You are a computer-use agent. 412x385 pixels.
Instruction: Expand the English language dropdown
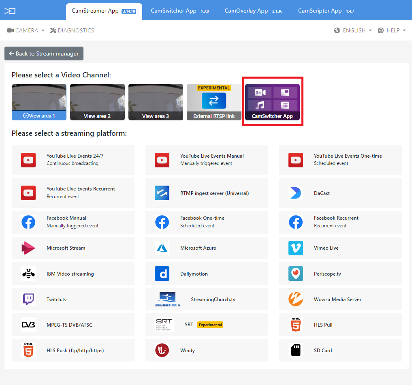click(353, 30)
